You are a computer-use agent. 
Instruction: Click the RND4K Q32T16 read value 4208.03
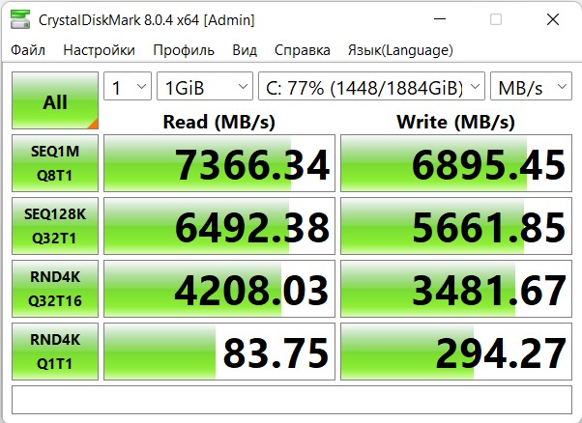pyautogui.click(x=219, y=289)
